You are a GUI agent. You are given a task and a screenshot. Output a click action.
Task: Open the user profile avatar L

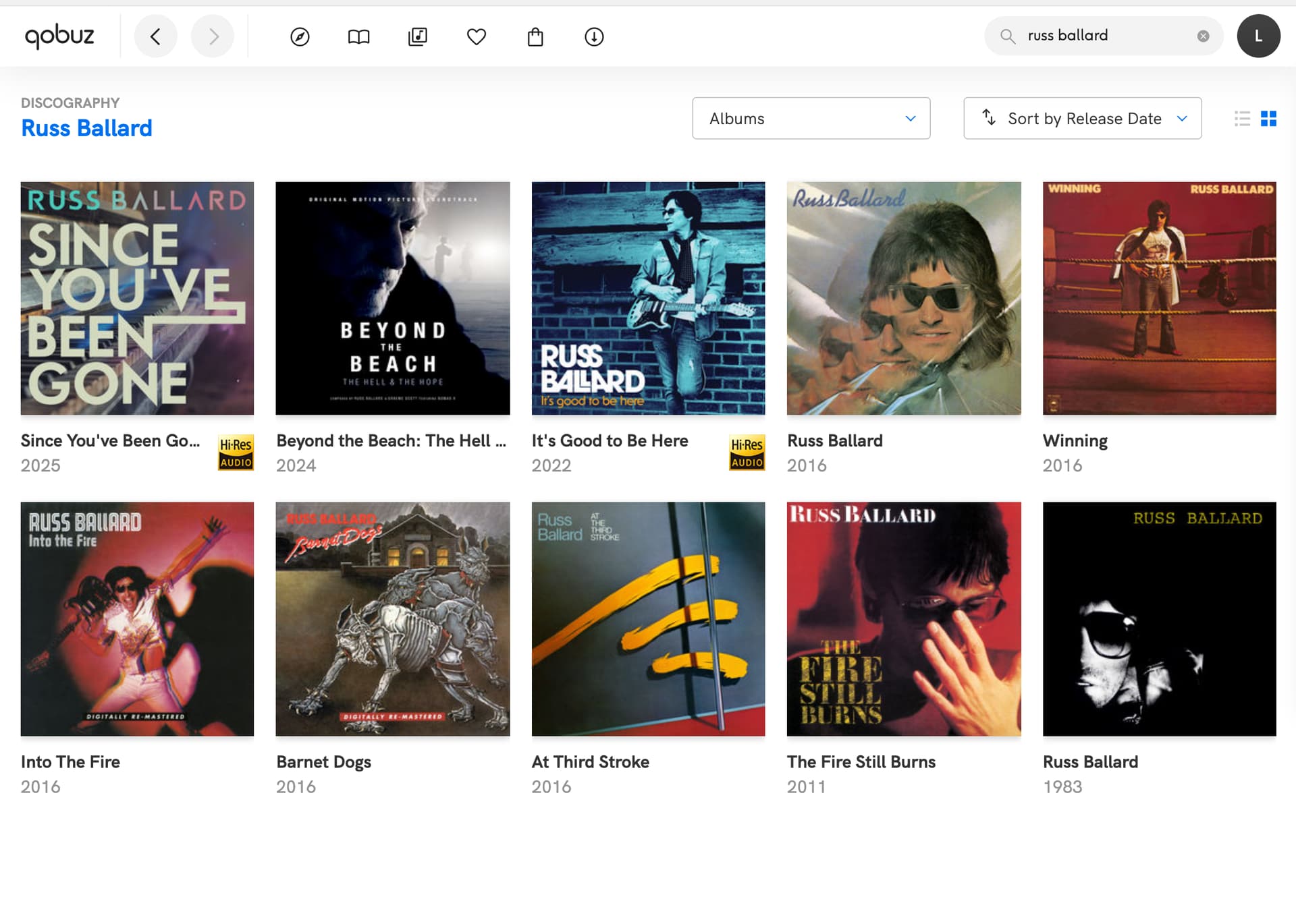coord(1258,36)
